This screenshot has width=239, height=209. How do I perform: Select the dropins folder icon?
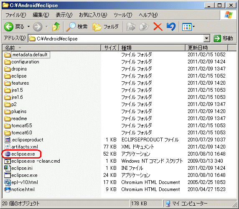8,69
